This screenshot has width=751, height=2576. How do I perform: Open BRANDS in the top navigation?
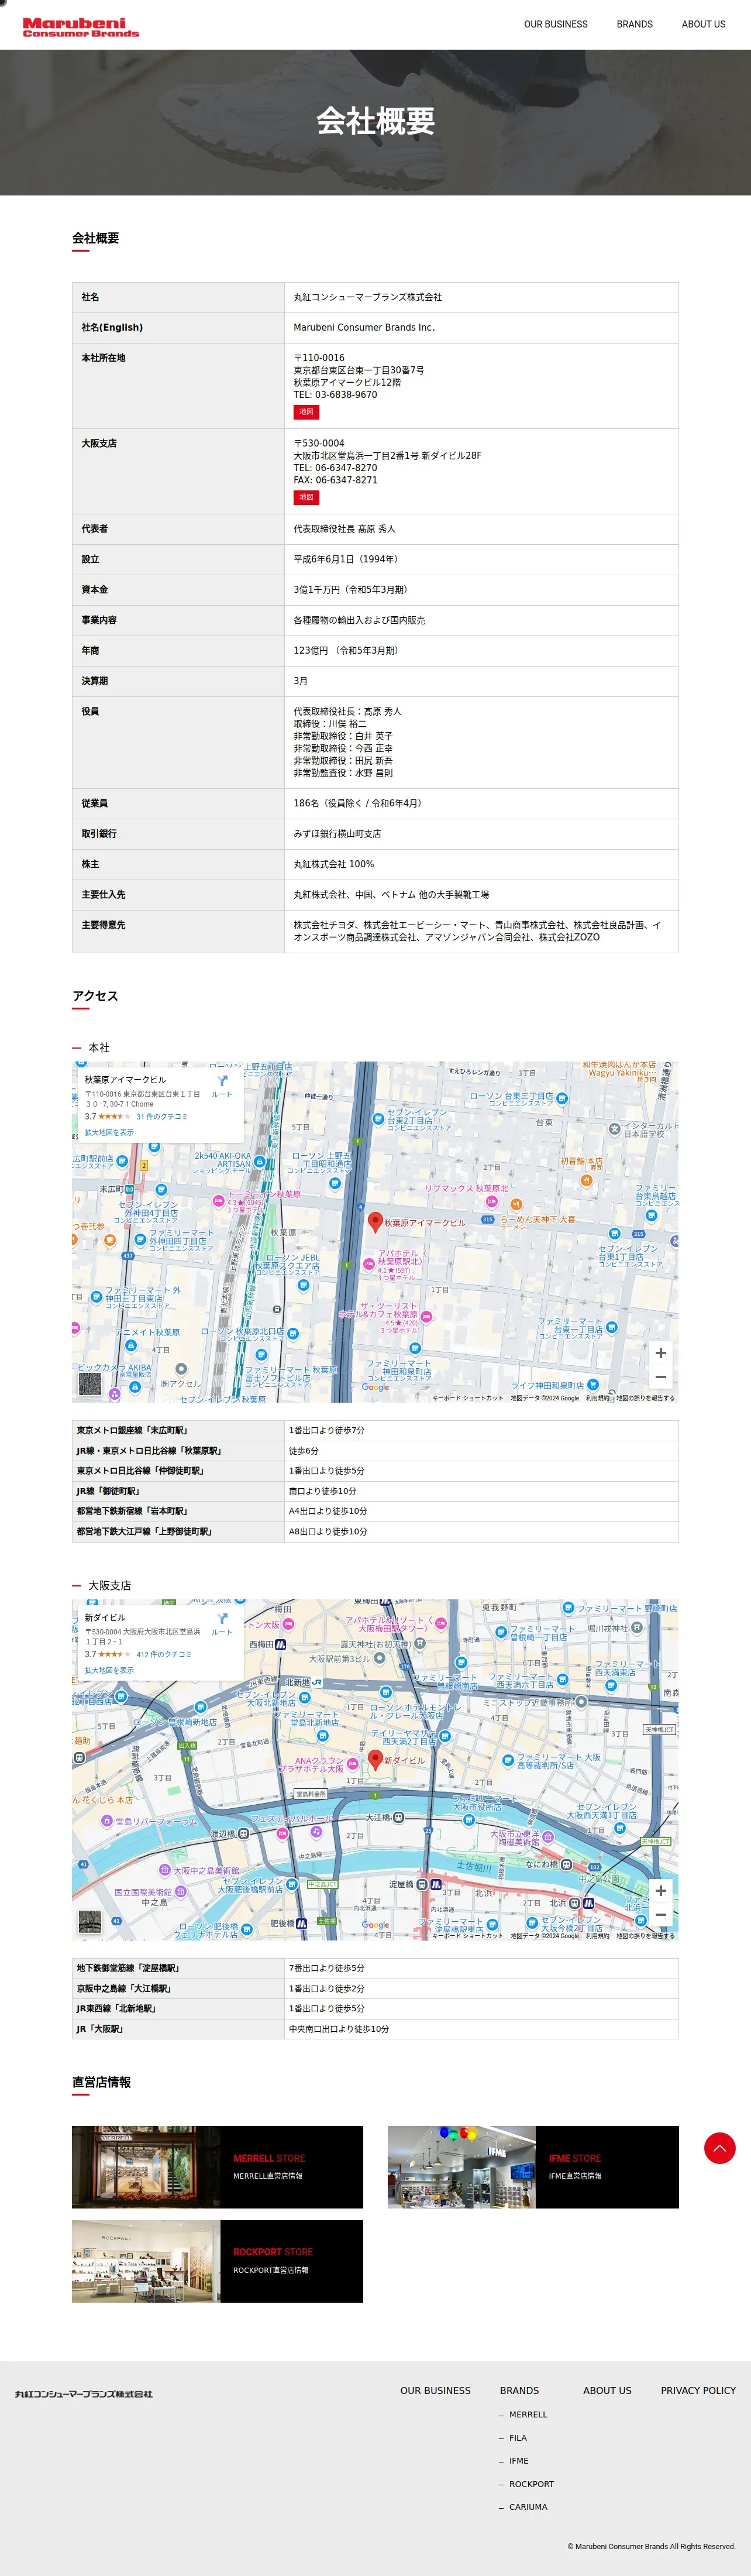pyautogui.click(x=634, y=24)
